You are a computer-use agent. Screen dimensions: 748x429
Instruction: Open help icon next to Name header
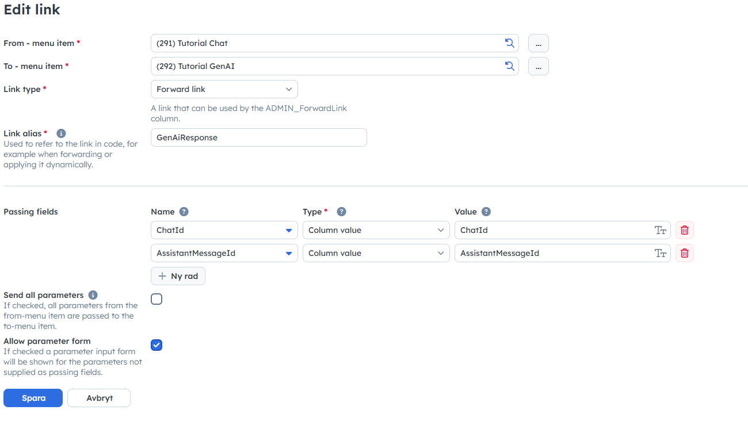(x=184, y=212)
